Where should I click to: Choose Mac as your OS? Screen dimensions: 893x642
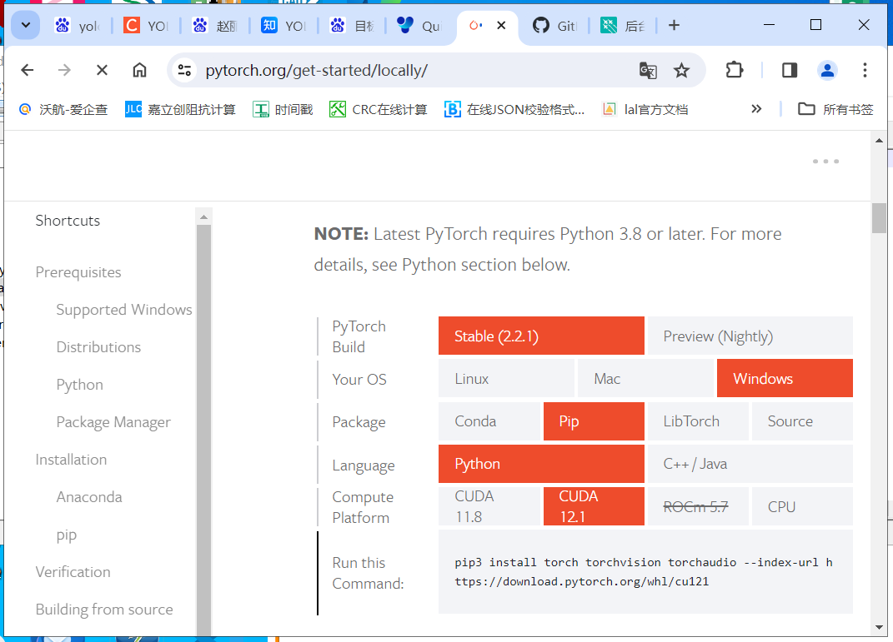pyautogui.click(x=645, y=378)
